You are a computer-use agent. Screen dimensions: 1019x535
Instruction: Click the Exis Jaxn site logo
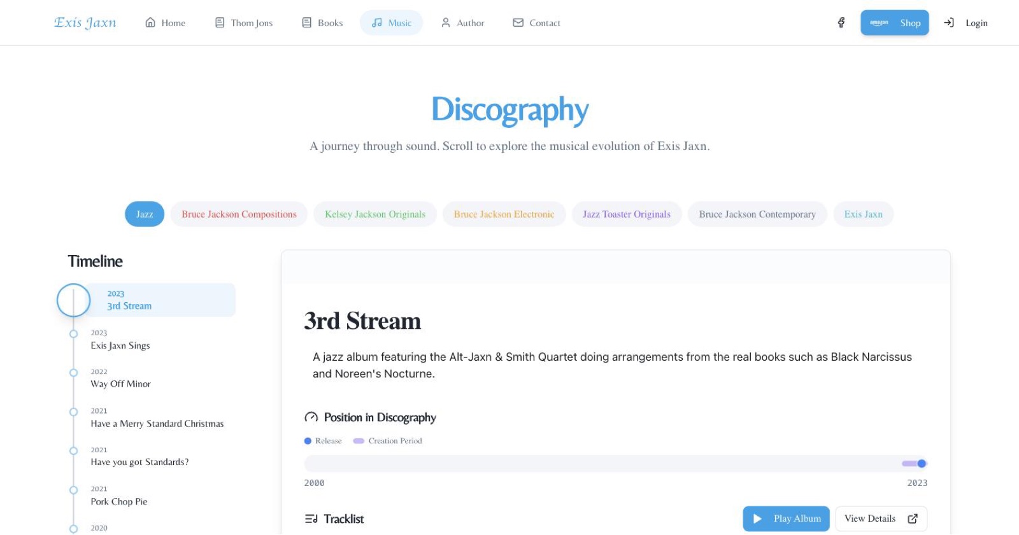tap(85, 23)
